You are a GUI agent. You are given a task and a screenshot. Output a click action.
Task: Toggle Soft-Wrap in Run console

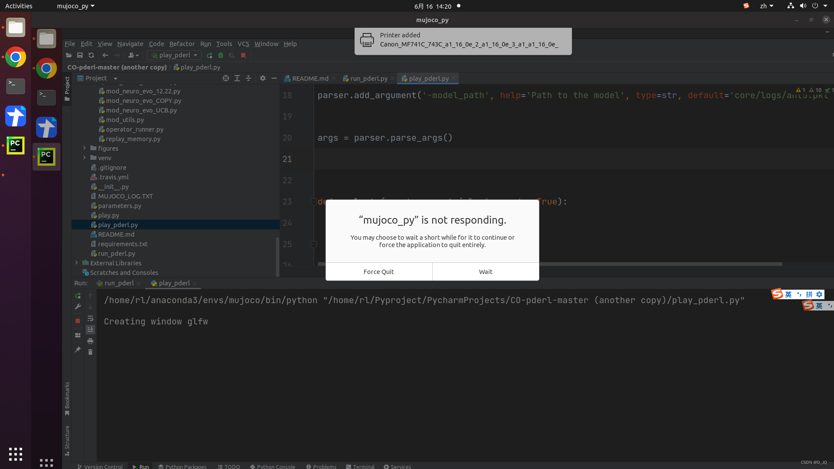[x=90, y=318]
